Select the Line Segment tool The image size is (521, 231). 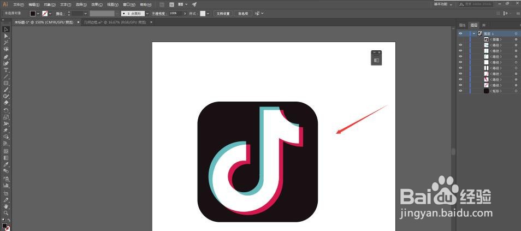pos(6,77)
